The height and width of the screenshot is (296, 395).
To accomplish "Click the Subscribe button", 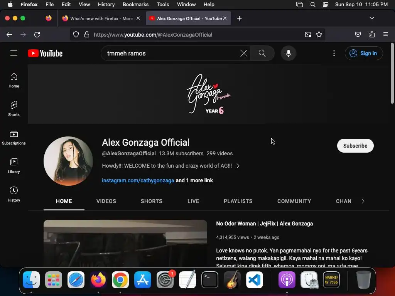I will pyautogui.click(x=355, y=145).
